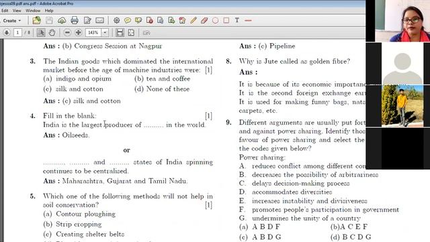Open the Help menu
This screenshot has width=430, height=242.
[49, 11]
